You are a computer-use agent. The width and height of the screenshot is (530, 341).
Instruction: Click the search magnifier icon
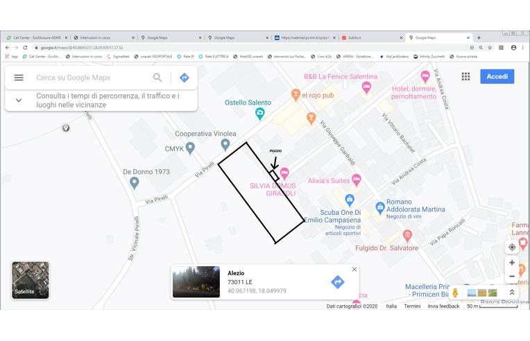click(x=157, y=78)
